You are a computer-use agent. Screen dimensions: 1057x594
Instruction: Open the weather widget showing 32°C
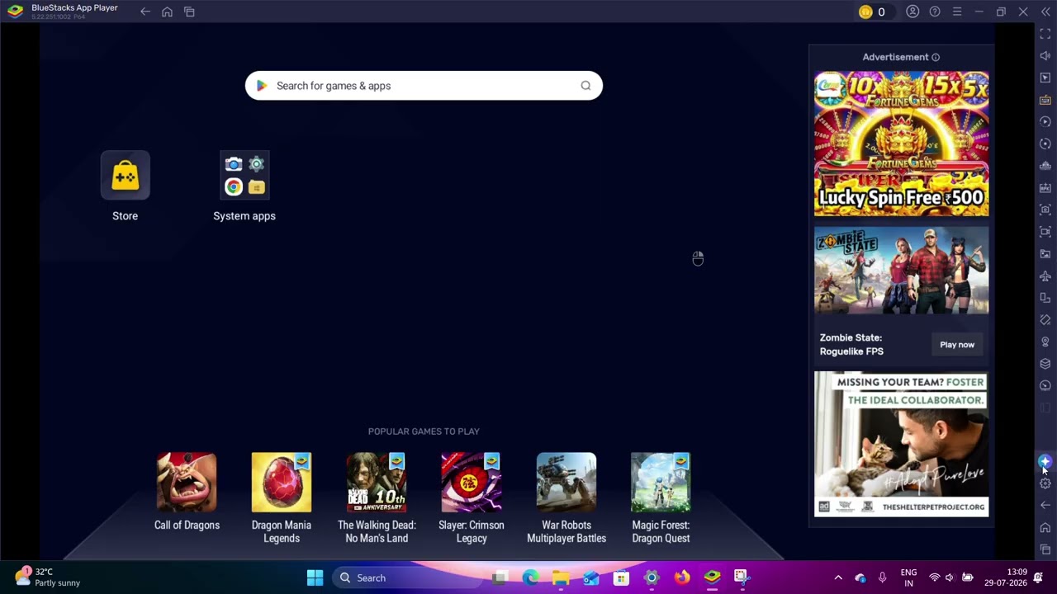point(48,577)
